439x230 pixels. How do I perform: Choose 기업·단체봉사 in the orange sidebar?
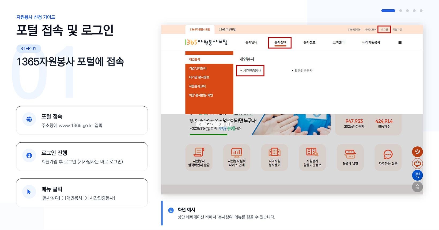(x=198, y=68)
